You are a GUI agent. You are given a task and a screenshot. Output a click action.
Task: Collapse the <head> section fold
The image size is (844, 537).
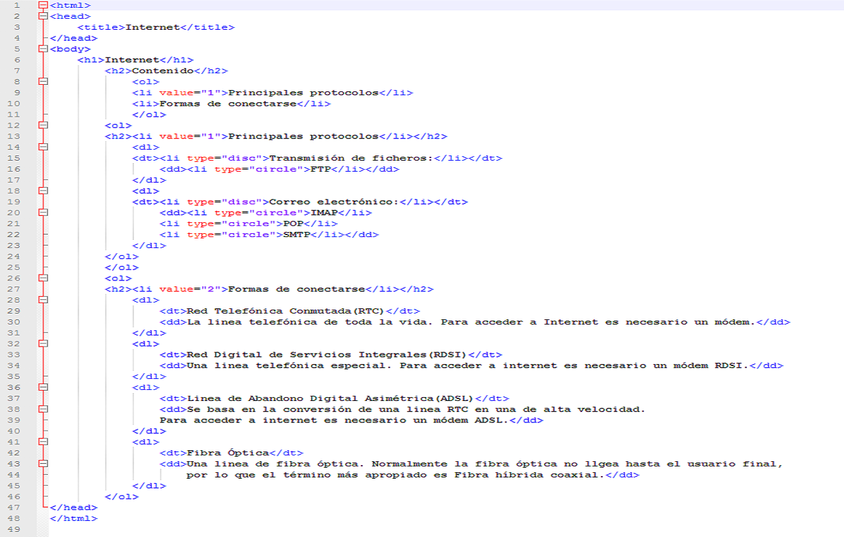pos(42,16)
